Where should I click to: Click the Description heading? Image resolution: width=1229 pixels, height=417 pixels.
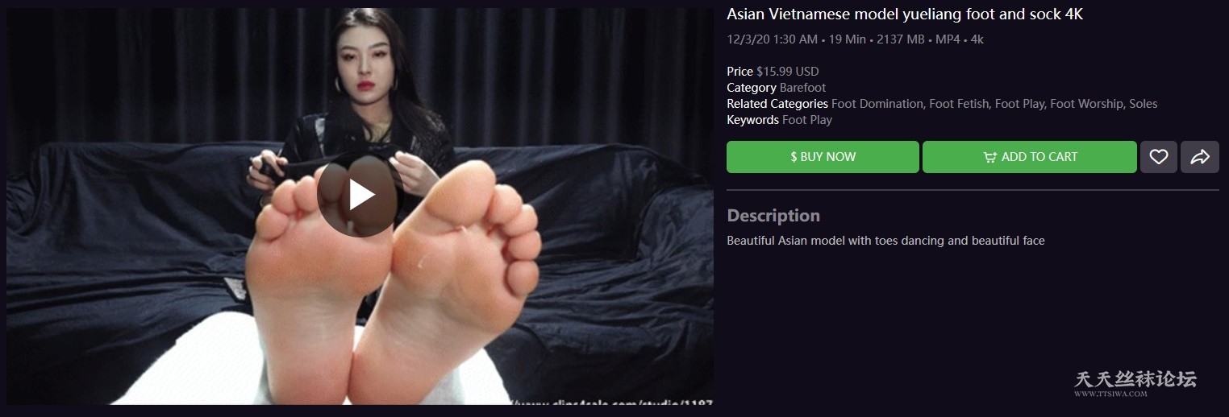pyautogui.click(x=773, y=216)
